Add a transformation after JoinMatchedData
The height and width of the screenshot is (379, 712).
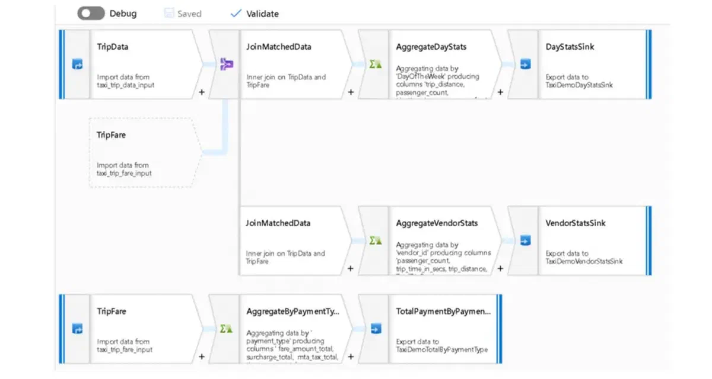click(351, 92)
